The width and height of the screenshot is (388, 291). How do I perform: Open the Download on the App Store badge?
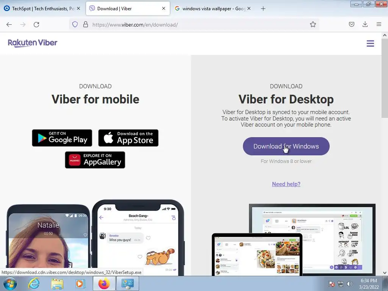pos(128,138)
